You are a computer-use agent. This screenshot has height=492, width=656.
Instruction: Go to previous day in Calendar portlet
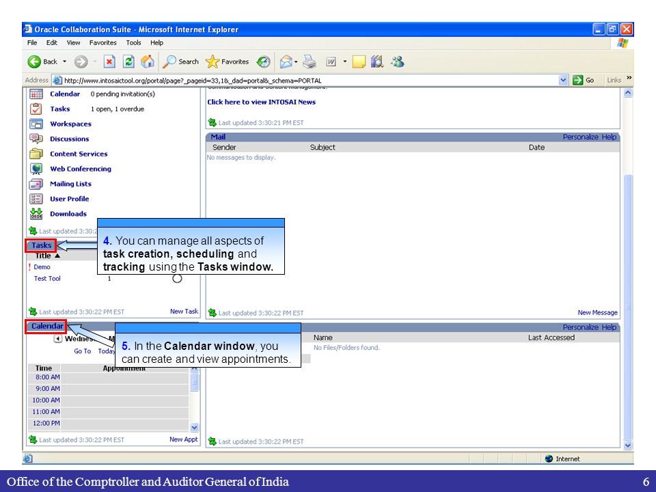57,339
